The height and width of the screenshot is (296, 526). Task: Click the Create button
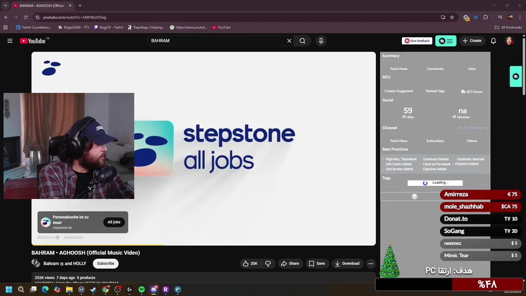472,41
